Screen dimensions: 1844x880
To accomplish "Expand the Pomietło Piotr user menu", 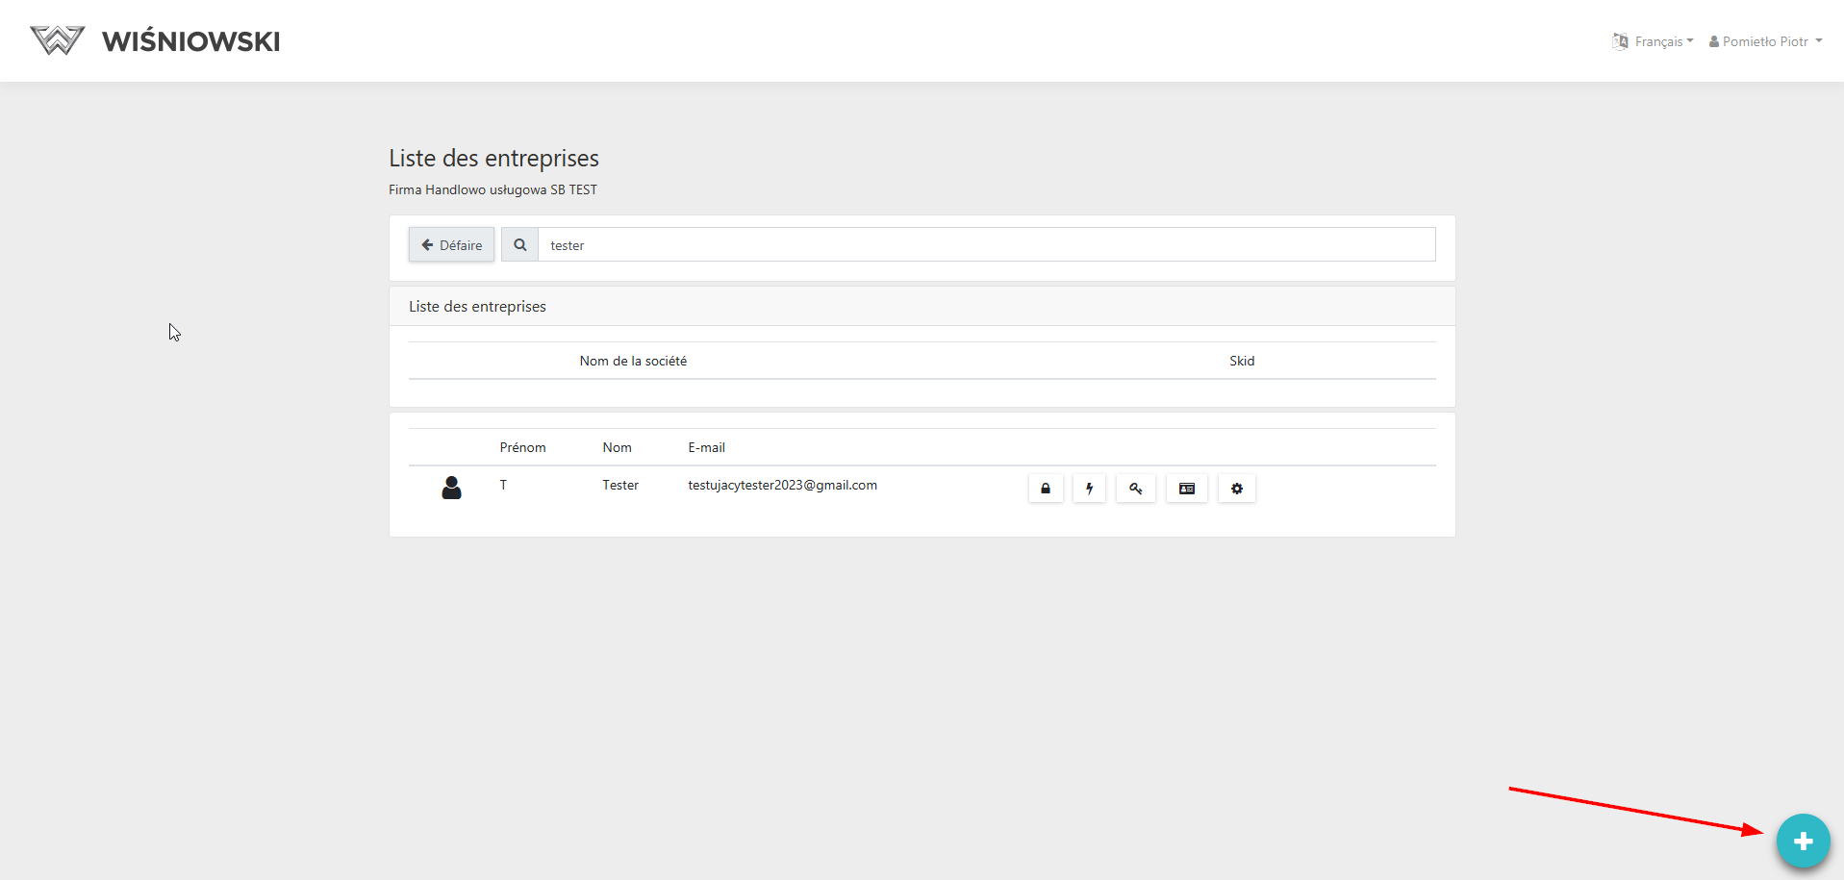I will [1765, 41].
